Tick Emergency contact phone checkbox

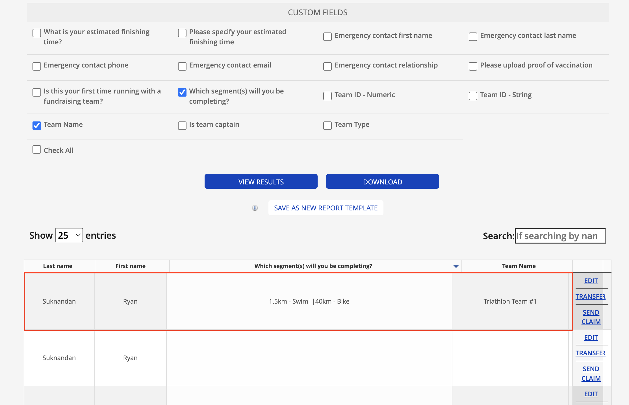click(x=37, y=66)
